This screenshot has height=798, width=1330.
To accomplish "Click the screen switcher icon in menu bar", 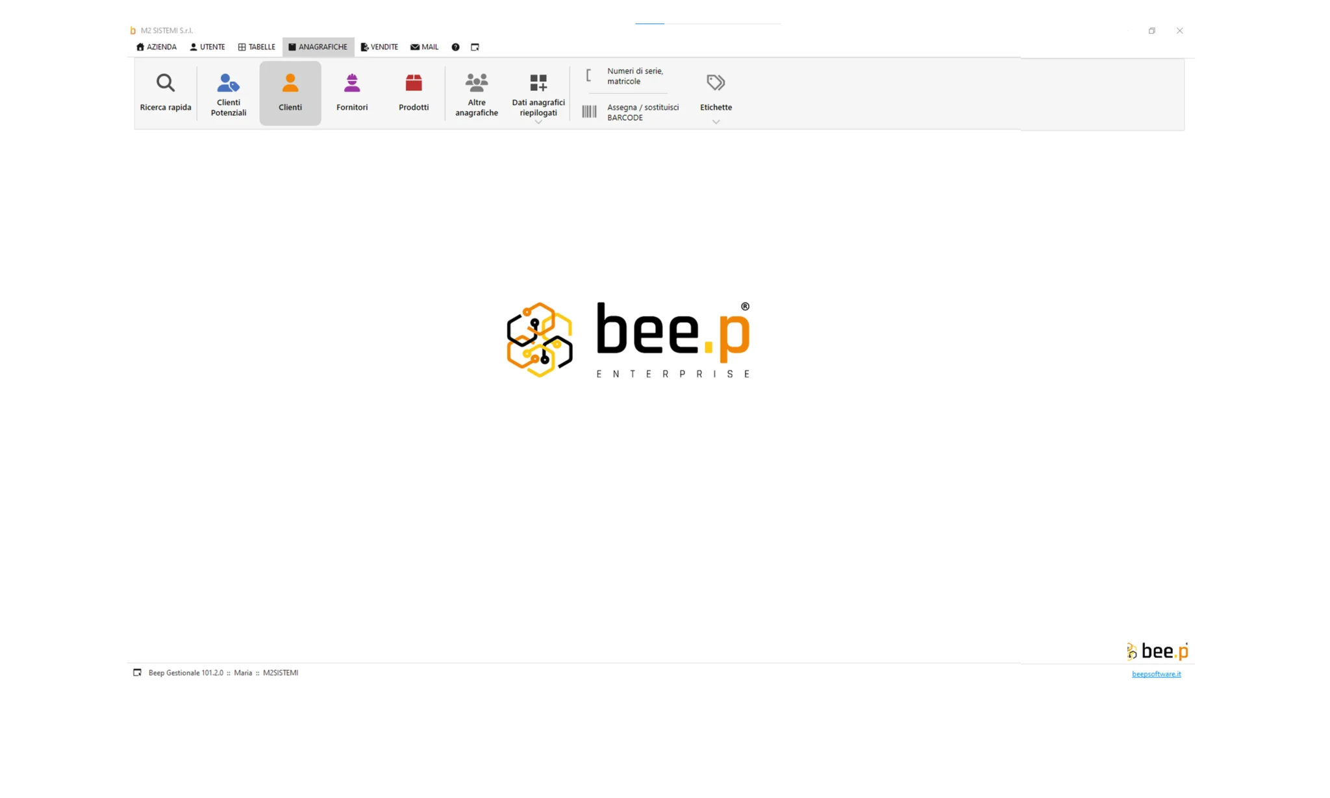I will click(475, 47).
